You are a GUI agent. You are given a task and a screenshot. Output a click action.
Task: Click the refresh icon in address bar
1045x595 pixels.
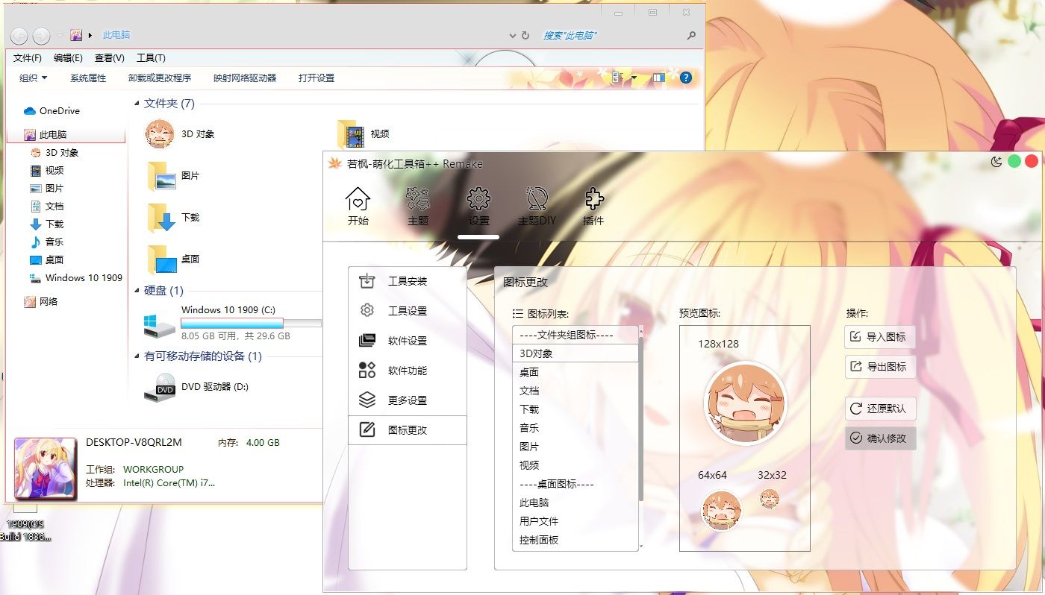(525, 36)
